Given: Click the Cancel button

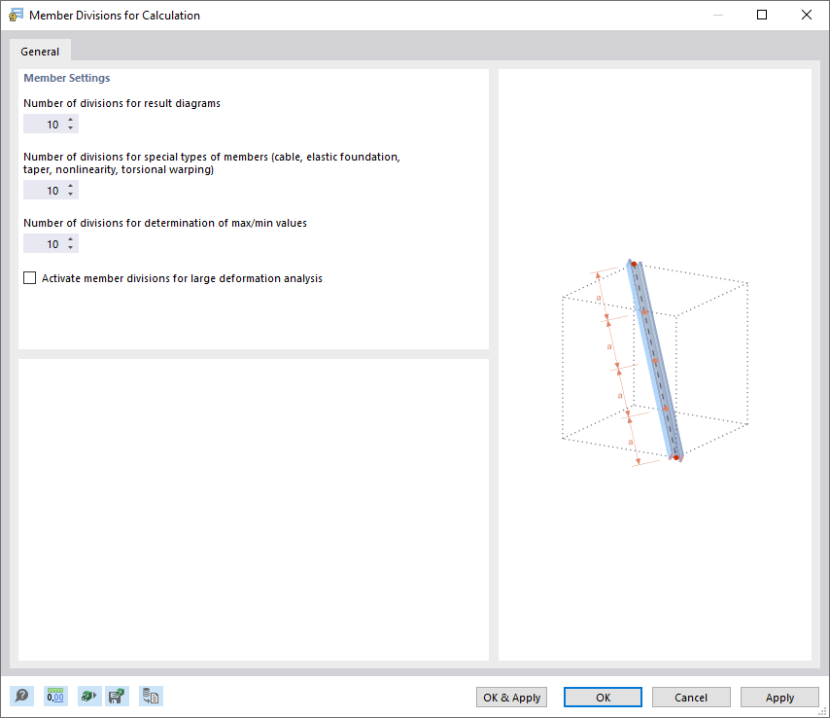Looking at the screenshot, I should [x=691, y=698].
